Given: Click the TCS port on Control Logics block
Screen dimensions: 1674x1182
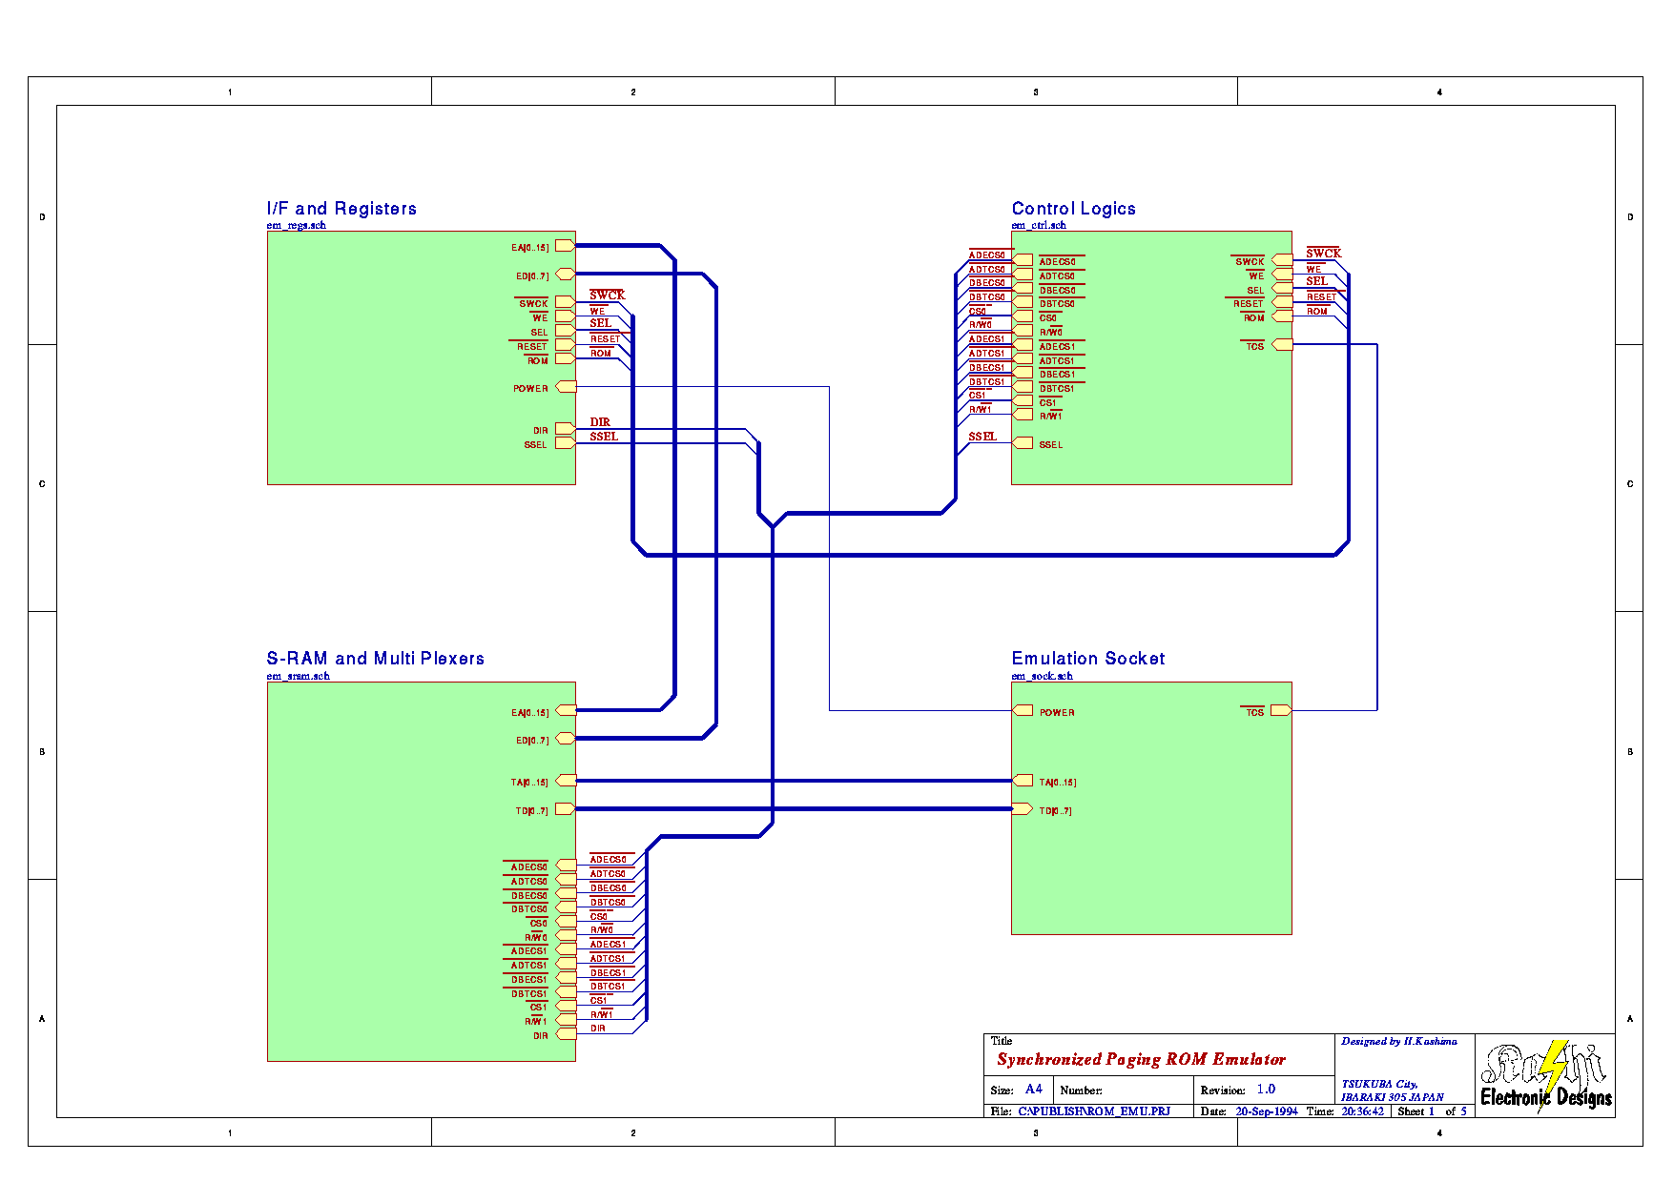Looking at the screenshot, I should (x=1282, y=345).
